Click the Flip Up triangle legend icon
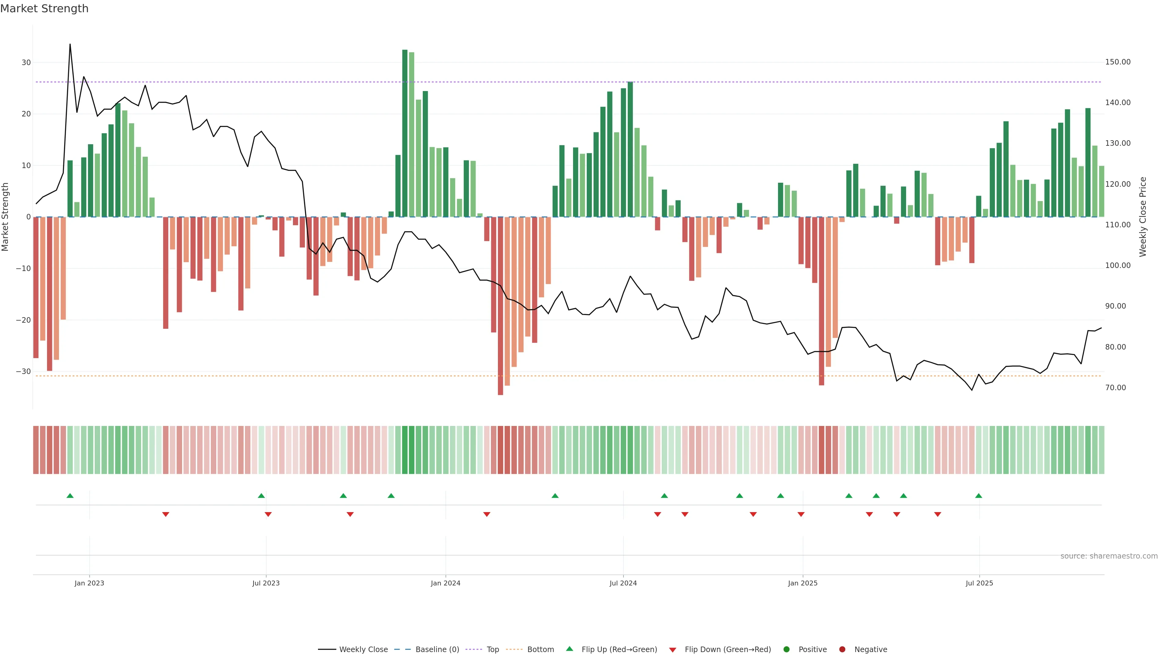The width and height of the screenshot is (1173, 660). 569,649
